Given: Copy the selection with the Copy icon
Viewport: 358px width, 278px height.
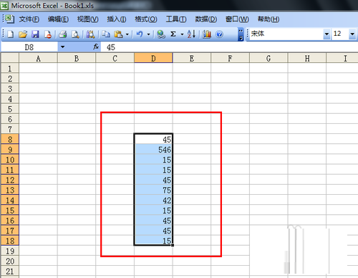Looking at the screenshot, I should [x=106, y=34].
